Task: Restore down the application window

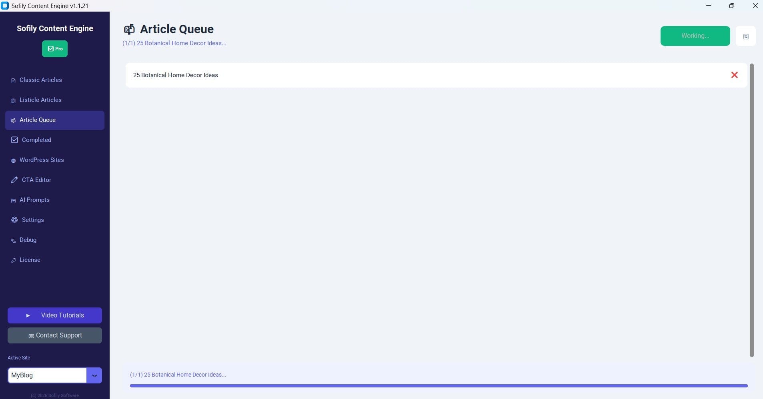Action: point(731,6)
